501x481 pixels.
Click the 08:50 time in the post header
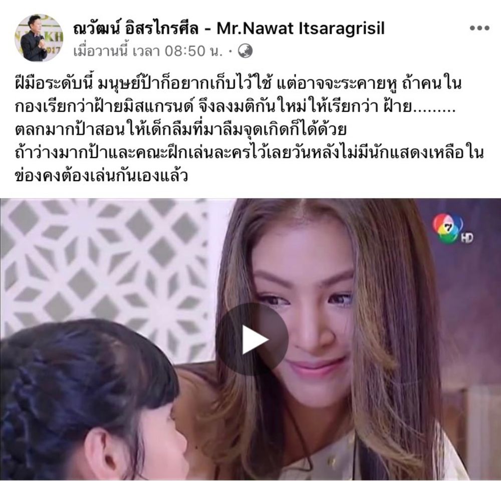coord(184,51)
